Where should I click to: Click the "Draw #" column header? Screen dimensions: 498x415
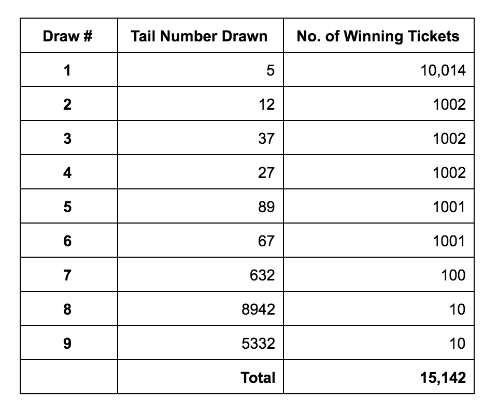tap(68, 36)
